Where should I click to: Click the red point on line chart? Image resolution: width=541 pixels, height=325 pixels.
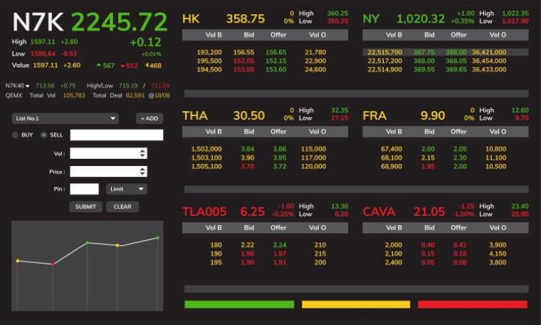pos(53,264)
